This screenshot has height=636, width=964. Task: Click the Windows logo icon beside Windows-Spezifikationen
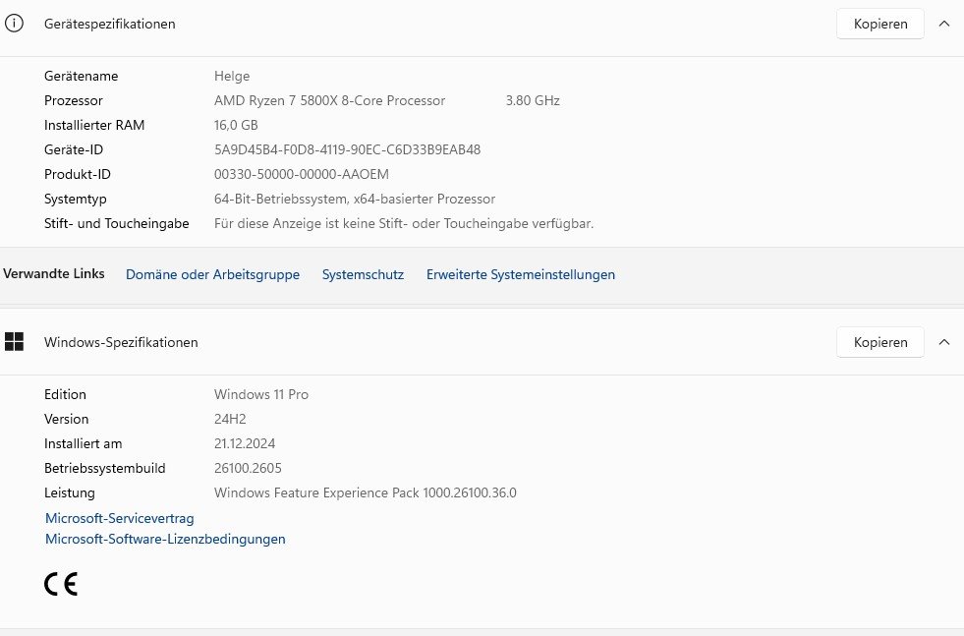pyautogui.click(x=14, y=341)
